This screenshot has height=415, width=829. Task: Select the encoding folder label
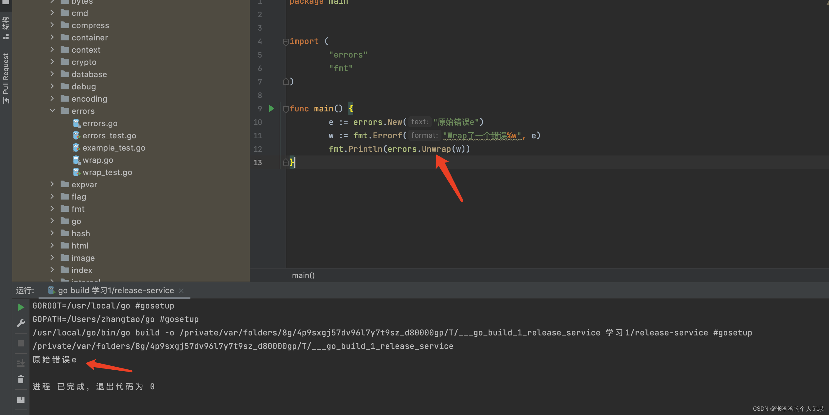tap(89, 99)
